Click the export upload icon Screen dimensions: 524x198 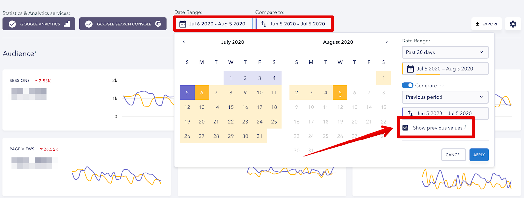477,24
